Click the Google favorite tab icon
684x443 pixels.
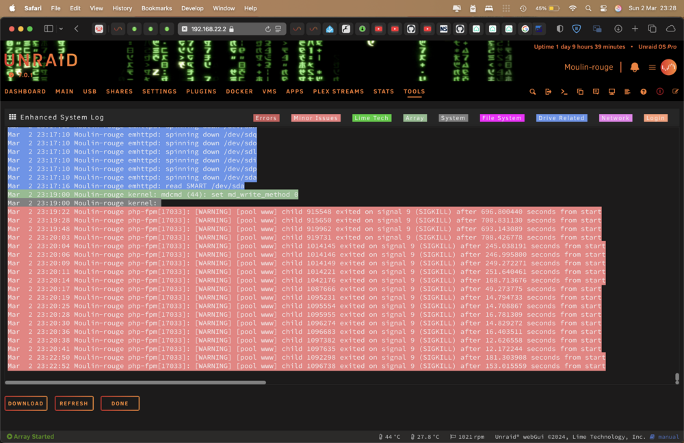point(525,29)
